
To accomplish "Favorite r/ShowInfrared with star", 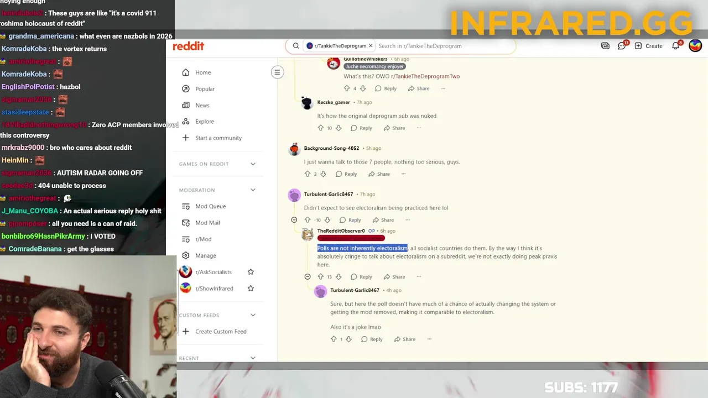I will click(x=251, y=288).
